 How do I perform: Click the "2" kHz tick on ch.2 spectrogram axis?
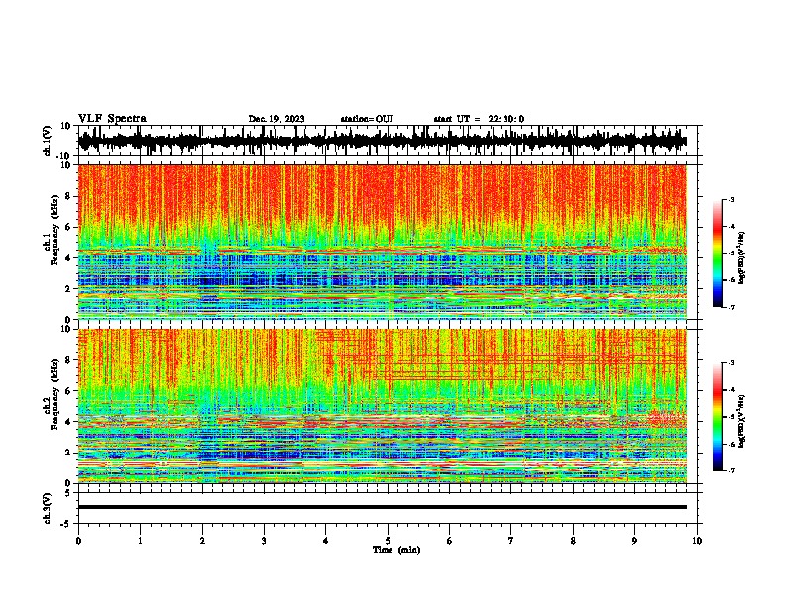click(x=69, y=453)
